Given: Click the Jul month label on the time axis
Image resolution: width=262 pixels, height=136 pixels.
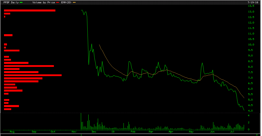Looking at the screenshot, I should pyautogui.click(x=232, y=132).
